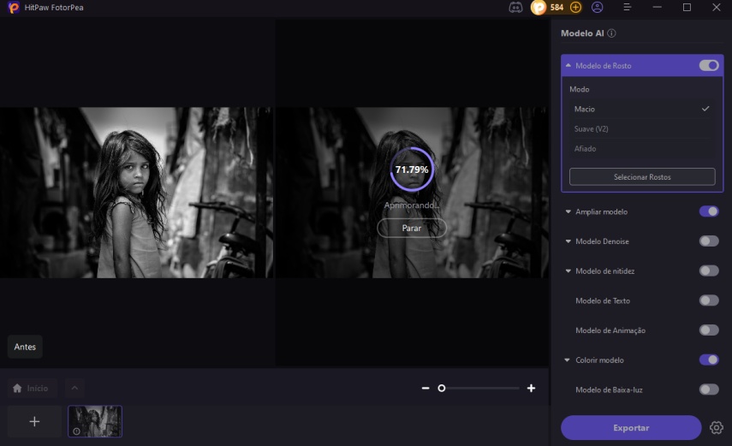Click the Modelo AI info icon
Viewport: 732px width, 446px height.
click(611, 34)
